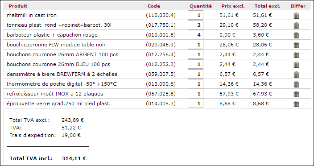Delete bouch.couronne FIW mod.de table noir

(296, 45)
